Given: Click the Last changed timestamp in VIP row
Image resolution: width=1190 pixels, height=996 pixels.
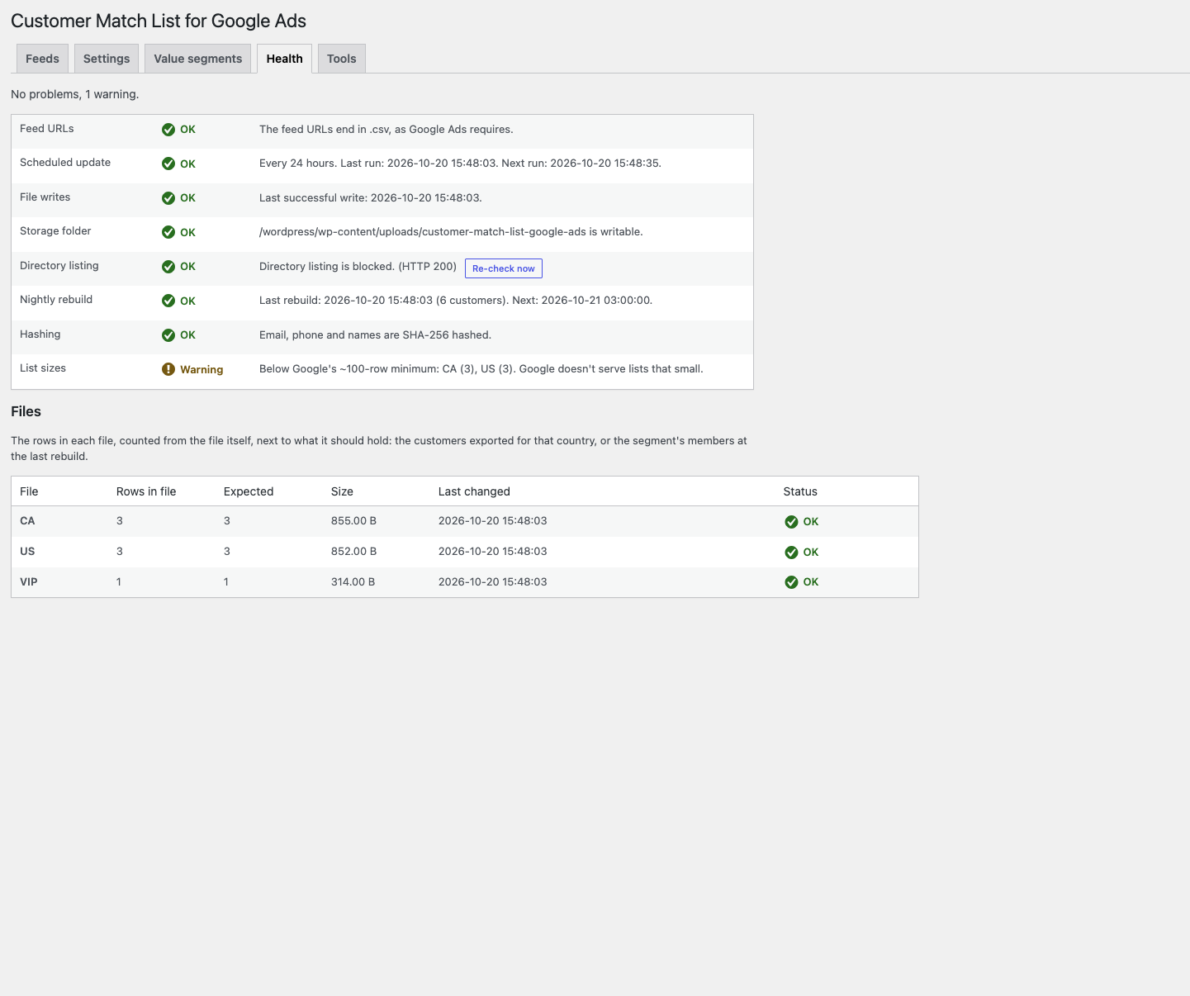Looking at the screenshot, I should (492, 582).
